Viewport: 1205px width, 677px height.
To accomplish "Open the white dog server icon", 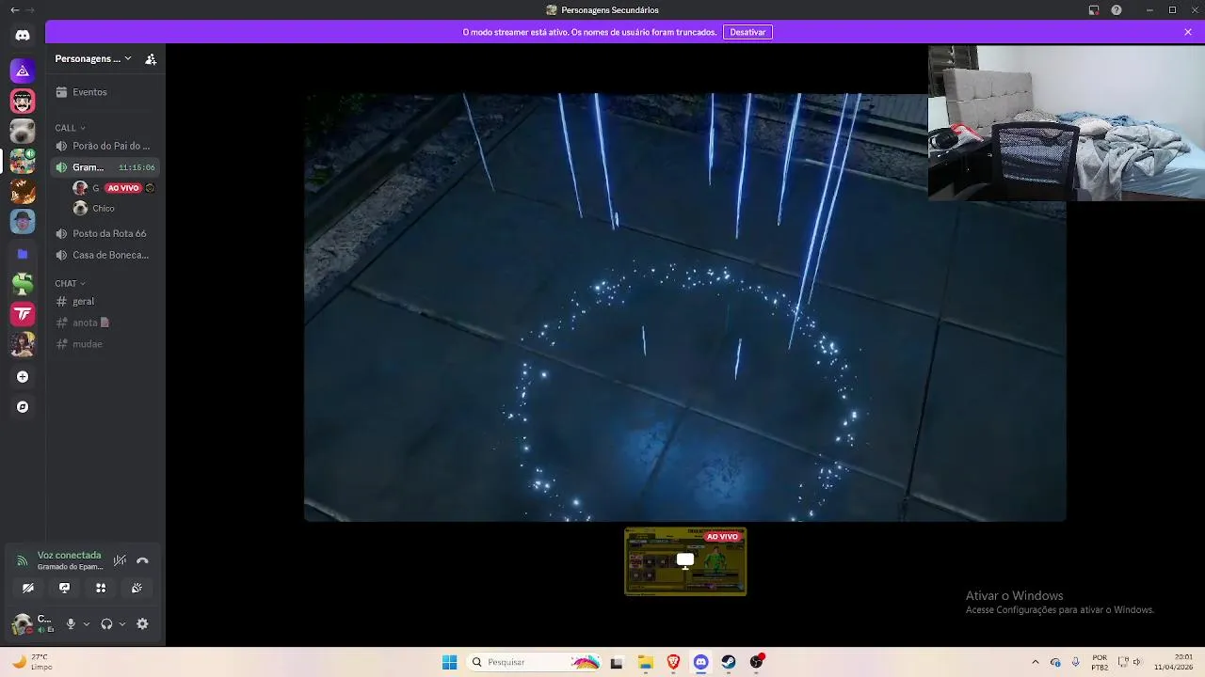I will pyautogui.click(x=23, y=131).
